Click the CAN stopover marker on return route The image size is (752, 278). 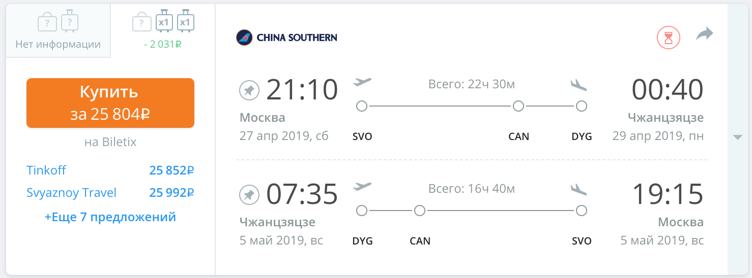420,211
